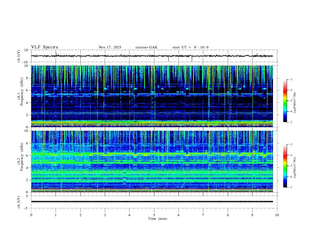The width and height of the screenshot is (312, 241).
Task: Click the time axis tick label "7"
Action: click(203, 215)
